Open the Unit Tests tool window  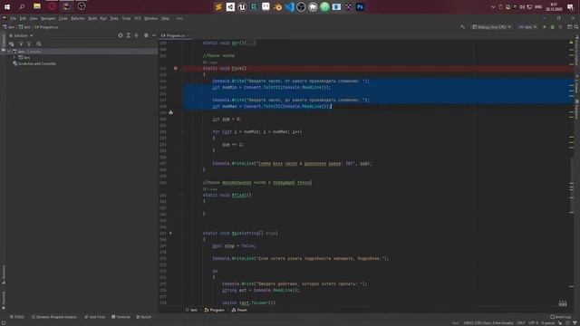[94, 317]
